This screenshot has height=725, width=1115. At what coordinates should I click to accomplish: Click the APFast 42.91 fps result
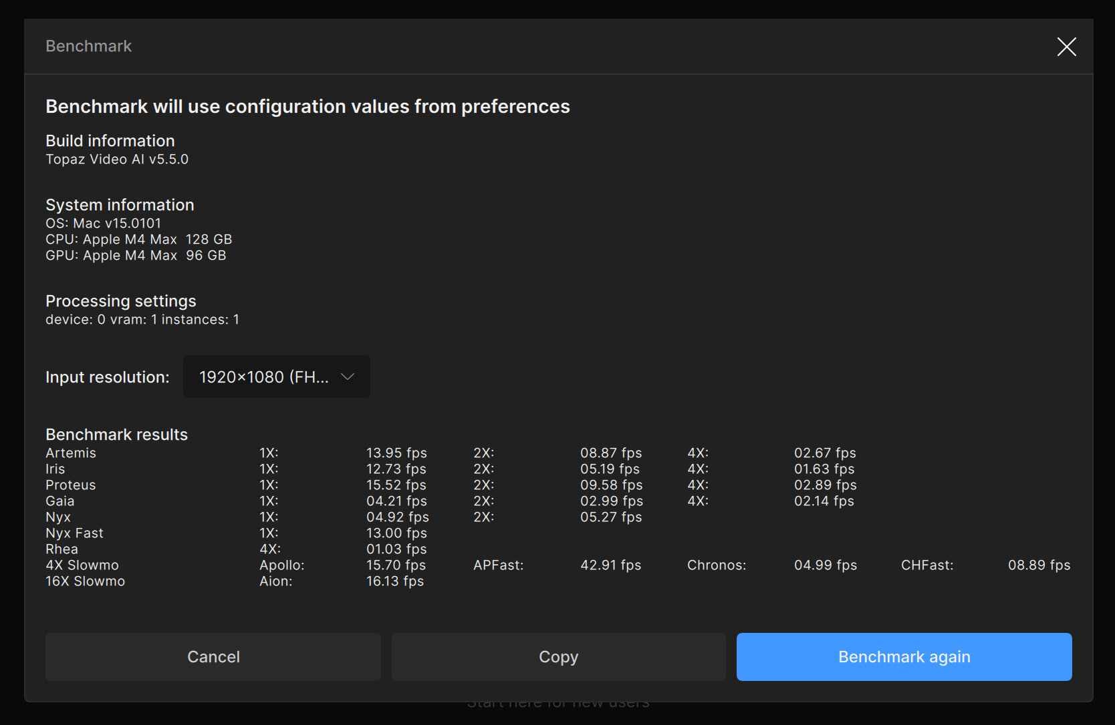point(610,565)
